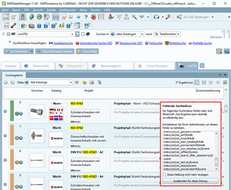Open the 'Alle Kataloge' filter dropdown
The width and height of the screenshot is (231, 190).
click(x=71, y=82)
